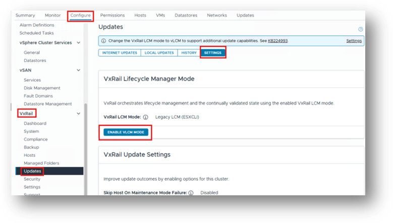Open the Updates top tab
The width and height of the screenshot is (393, 223).
[x=245, y=15]
